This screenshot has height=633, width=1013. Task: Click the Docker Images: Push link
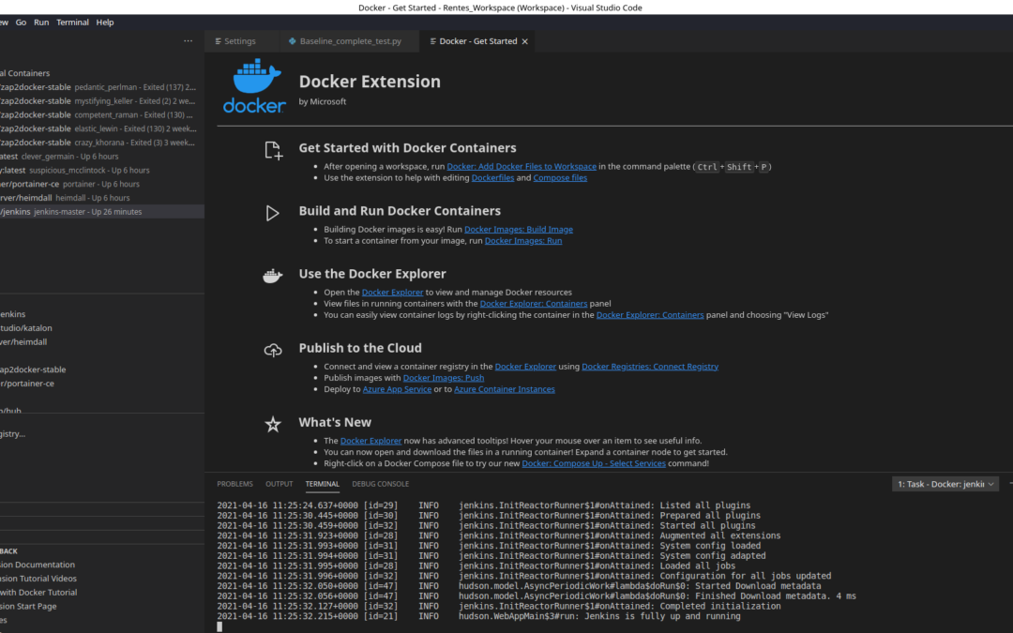pyautogui.click(x=443, y=378)
